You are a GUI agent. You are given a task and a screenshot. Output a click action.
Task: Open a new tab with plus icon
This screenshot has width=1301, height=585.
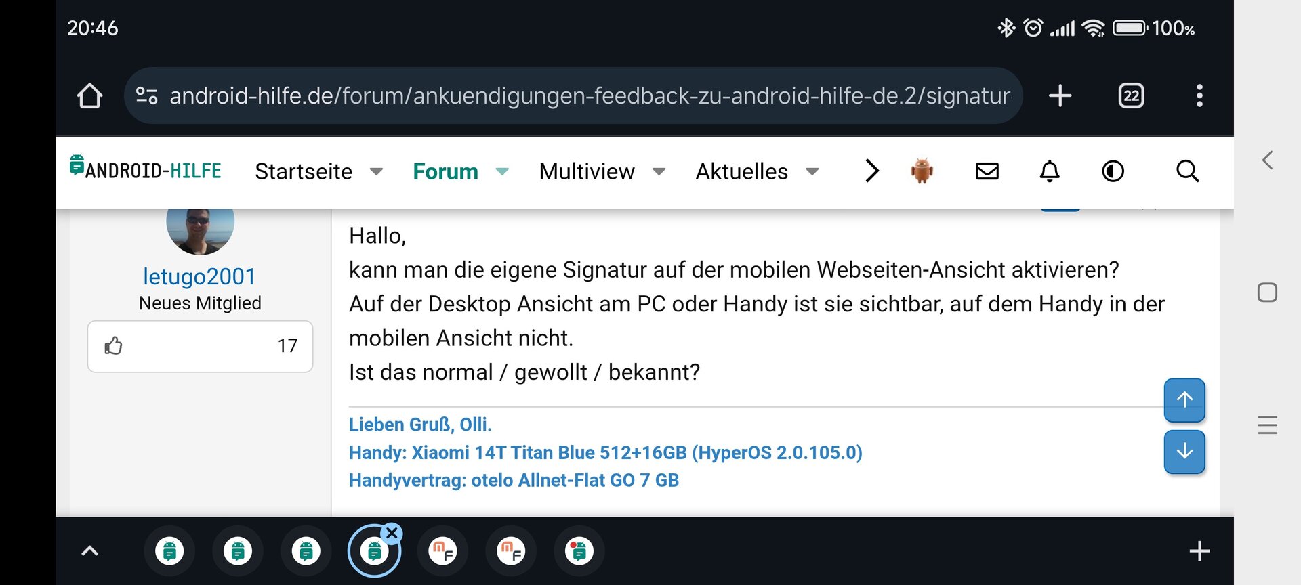pos(1060,95)
